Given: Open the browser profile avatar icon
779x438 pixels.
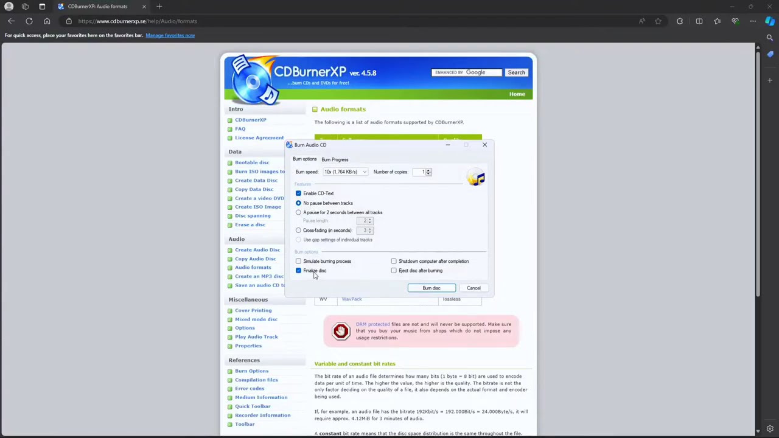Looking at the screenshot, I should (9, 7).
